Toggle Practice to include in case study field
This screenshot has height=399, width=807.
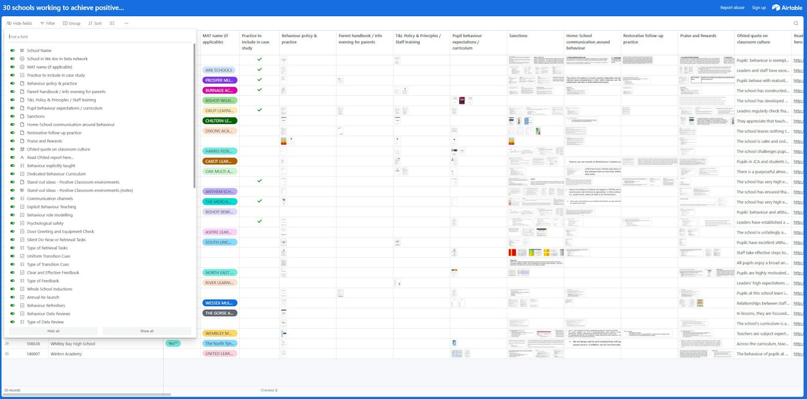pos(13,75)
